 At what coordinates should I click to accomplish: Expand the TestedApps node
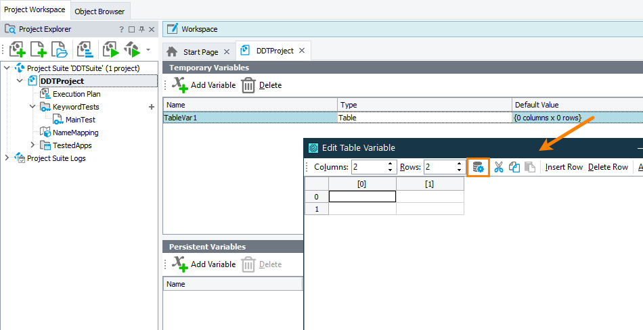pos(32,145)
